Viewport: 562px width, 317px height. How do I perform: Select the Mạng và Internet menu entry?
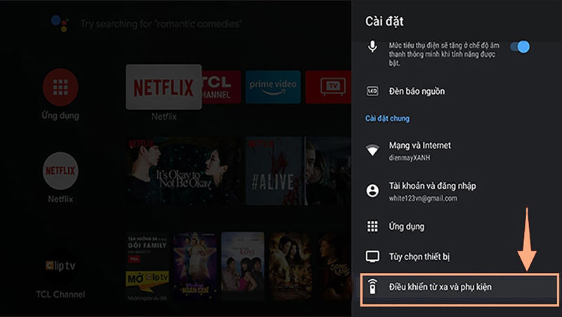tap(419, 145)
